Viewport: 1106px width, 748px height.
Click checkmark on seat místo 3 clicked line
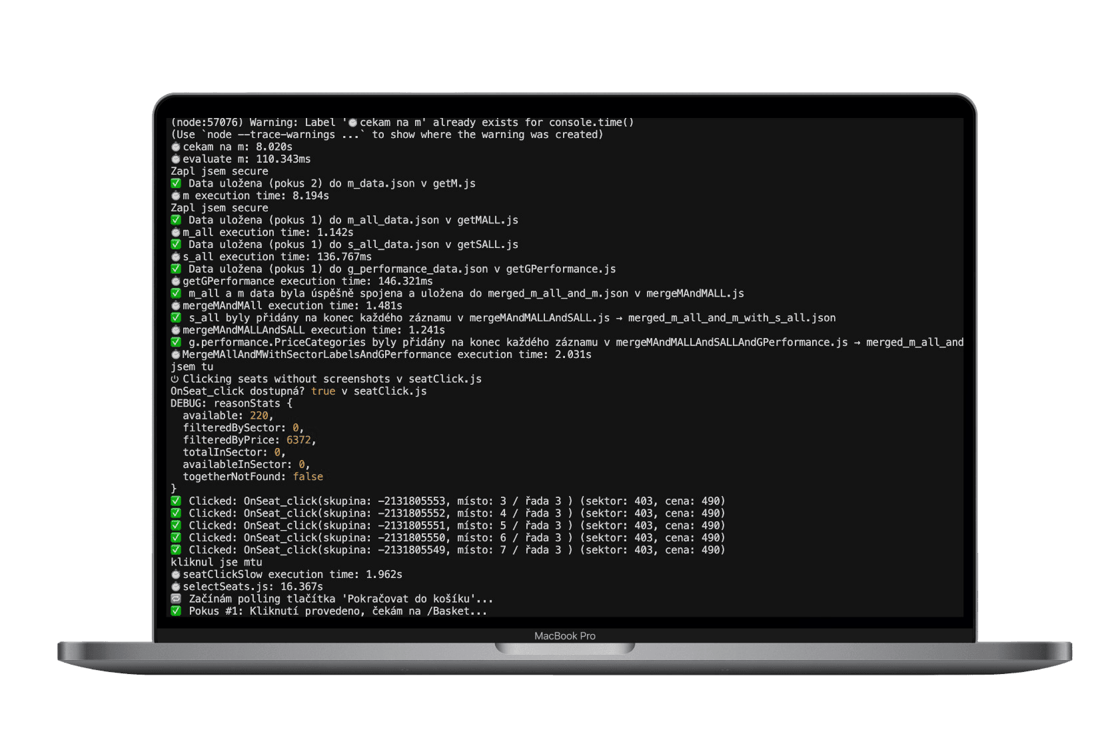(x=176, y=501)
